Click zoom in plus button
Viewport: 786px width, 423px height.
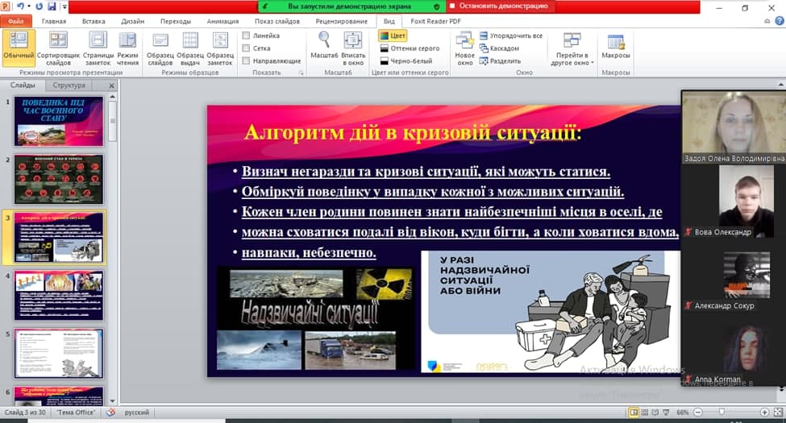click(x=764, y=412)
